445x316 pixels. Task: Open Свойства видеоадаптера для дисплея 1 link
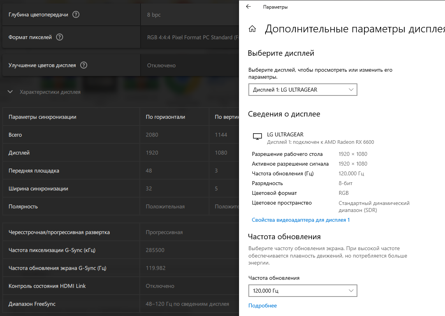(301, 220)
